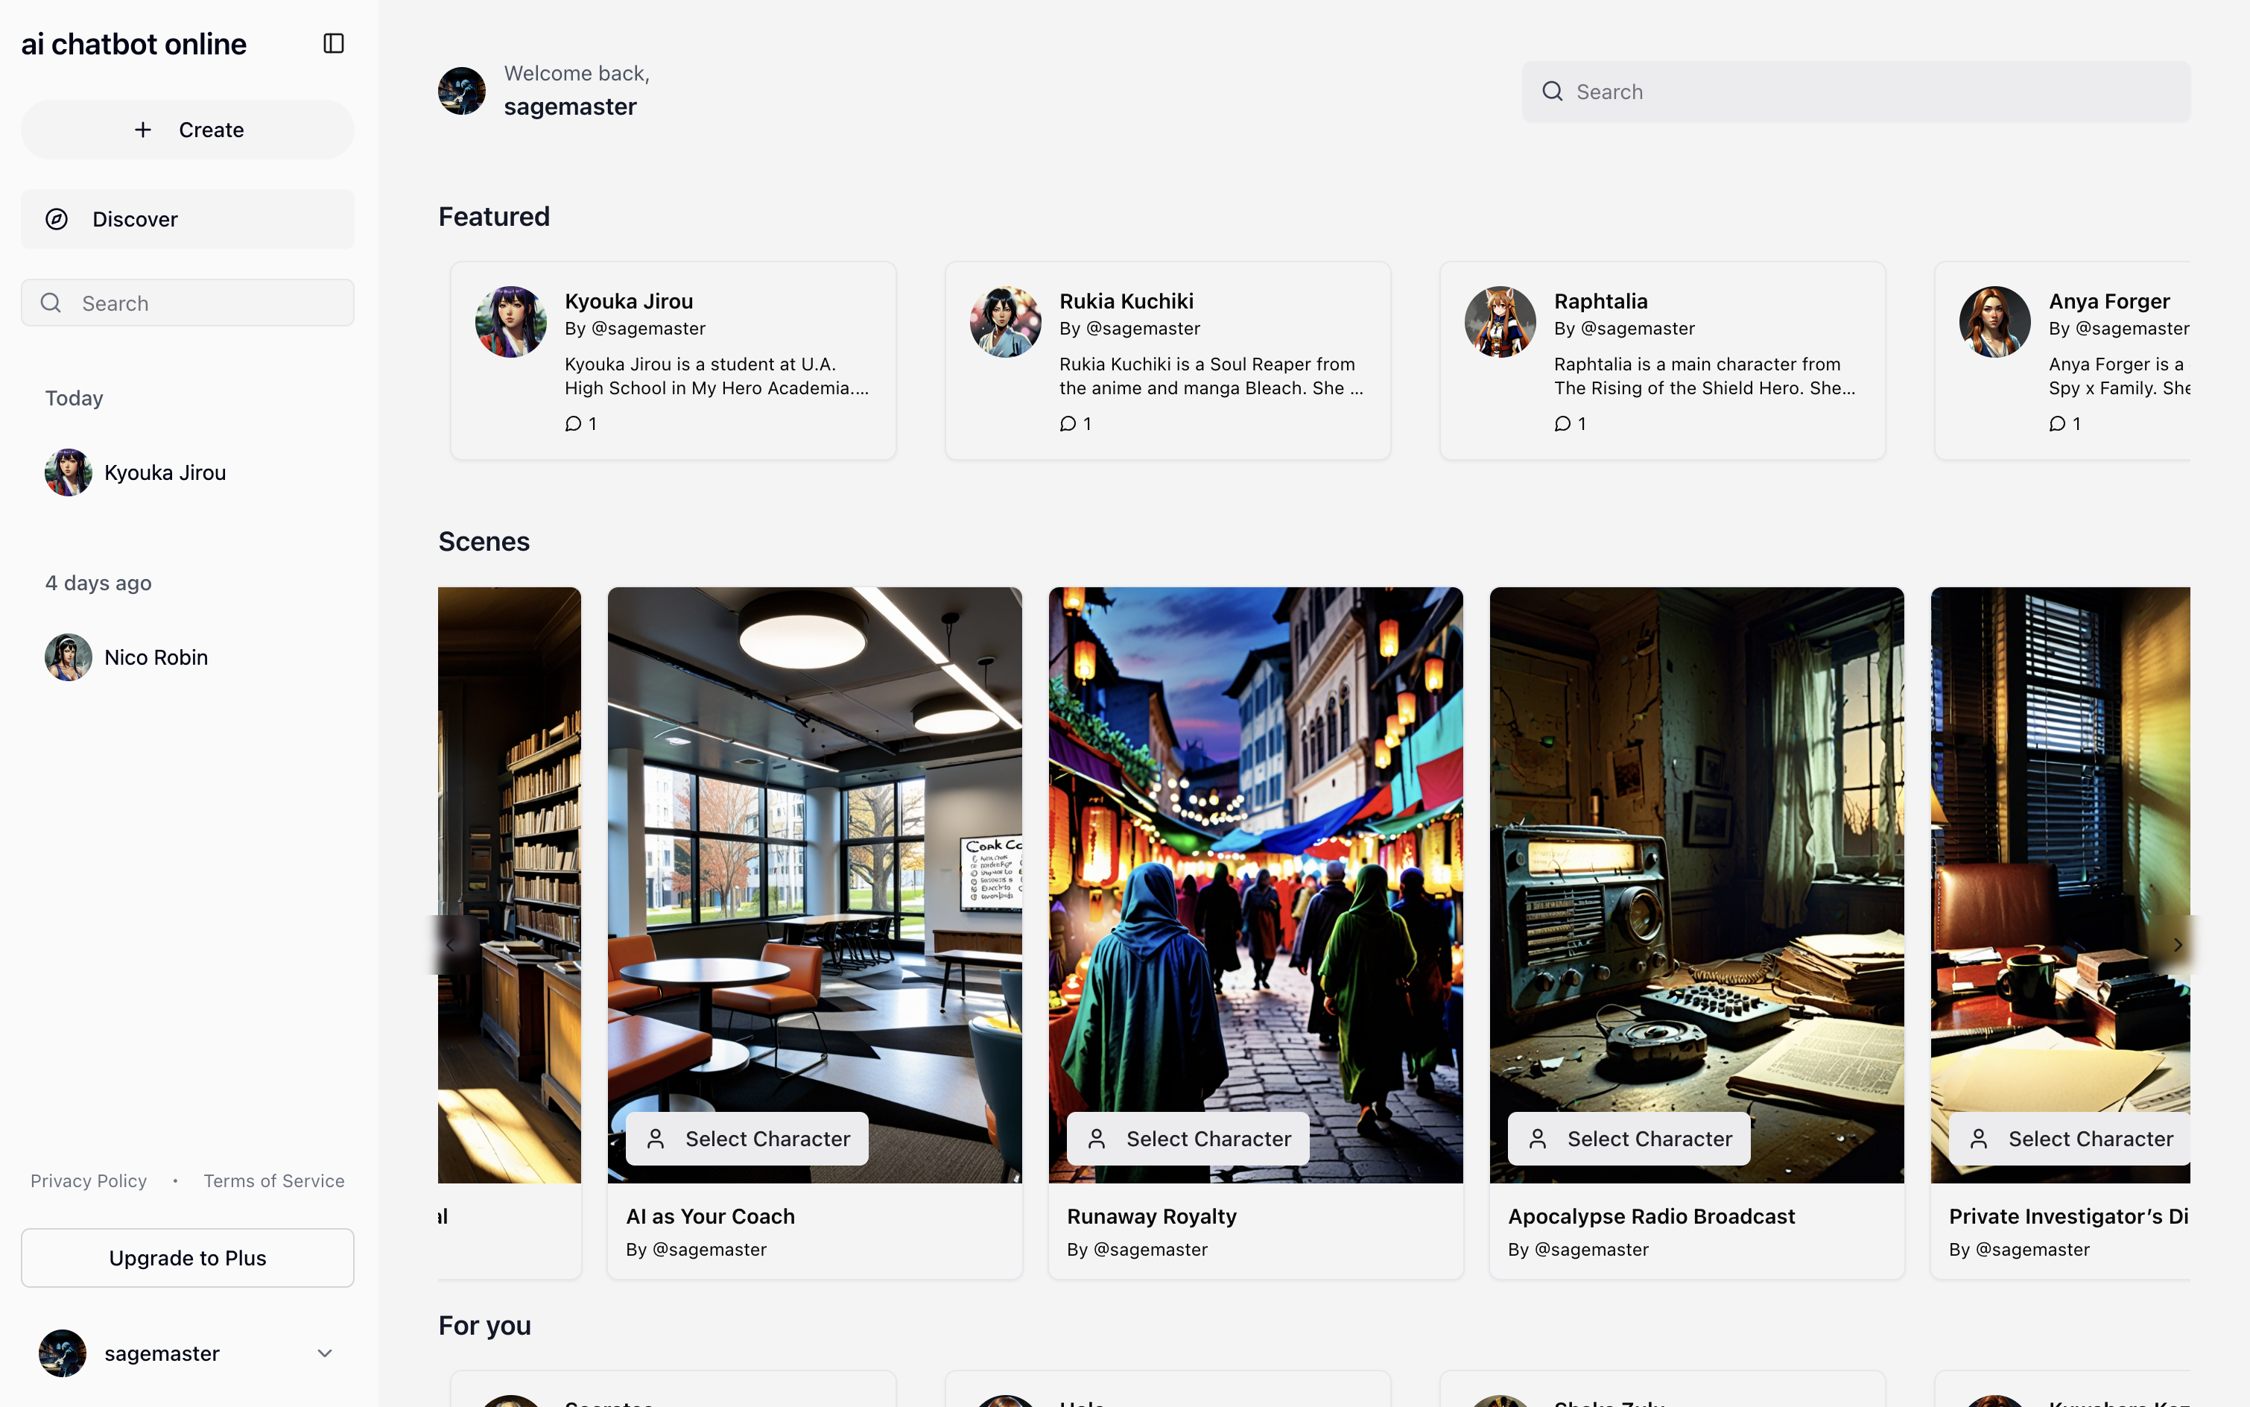Click the Raphtalia avatar icon
2250x1407 pixels.
(1500, 322)
